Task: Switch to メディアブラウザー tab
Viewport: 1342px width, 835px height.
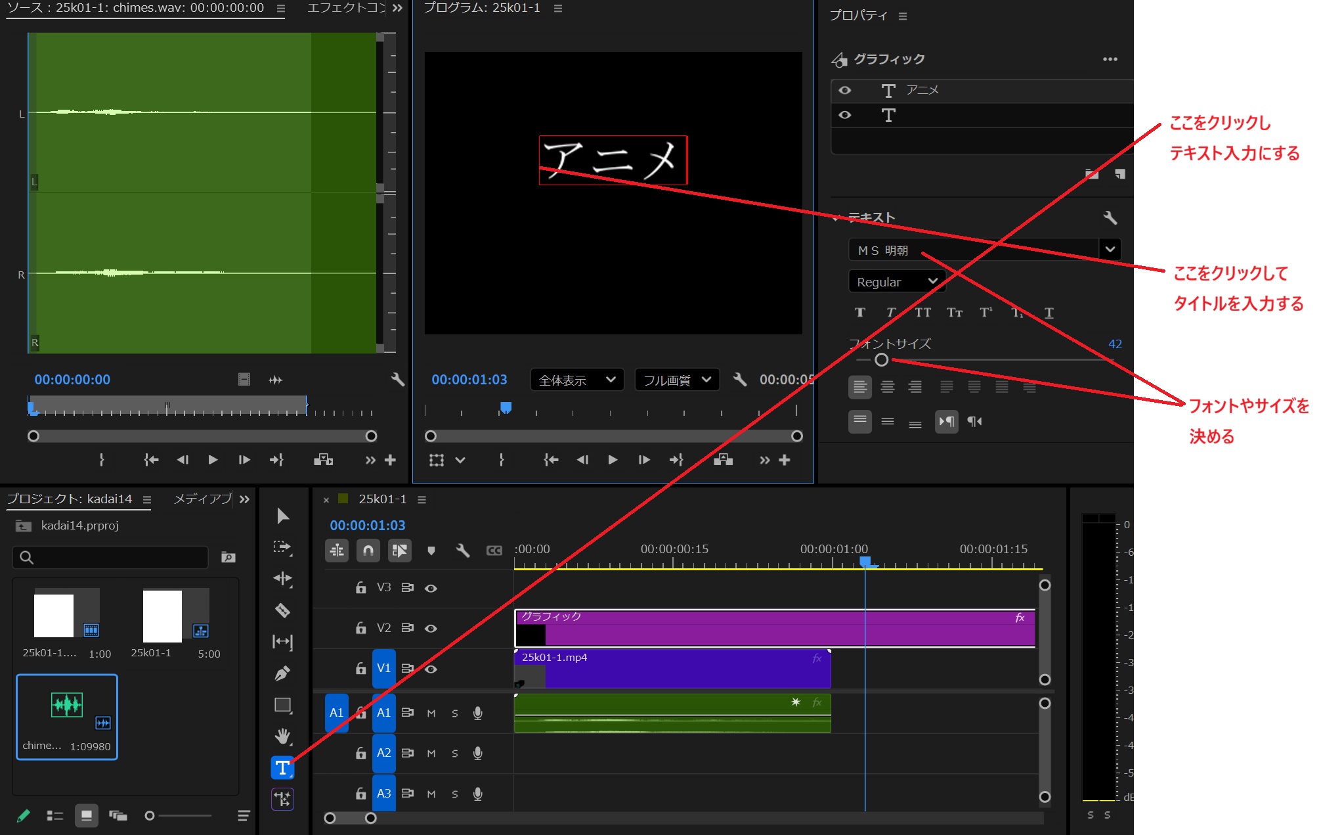Action: pos(202,499)
